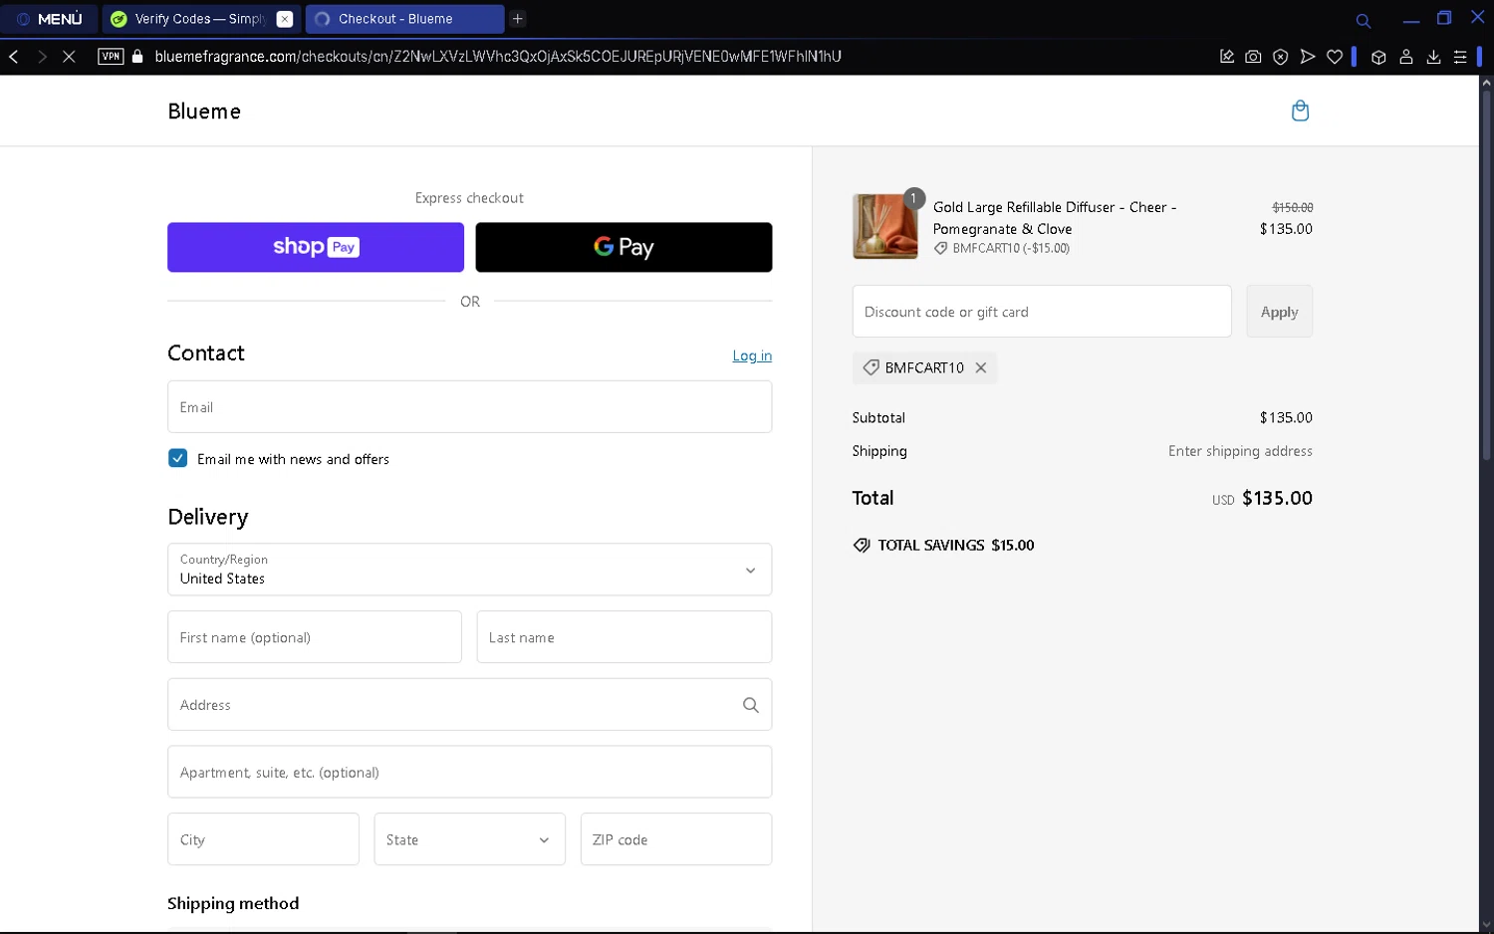Image resolution: width=1494 pixels, height=934 pixels.
Task: Switch to the Verify Codes tab
Action: [189, 19]
